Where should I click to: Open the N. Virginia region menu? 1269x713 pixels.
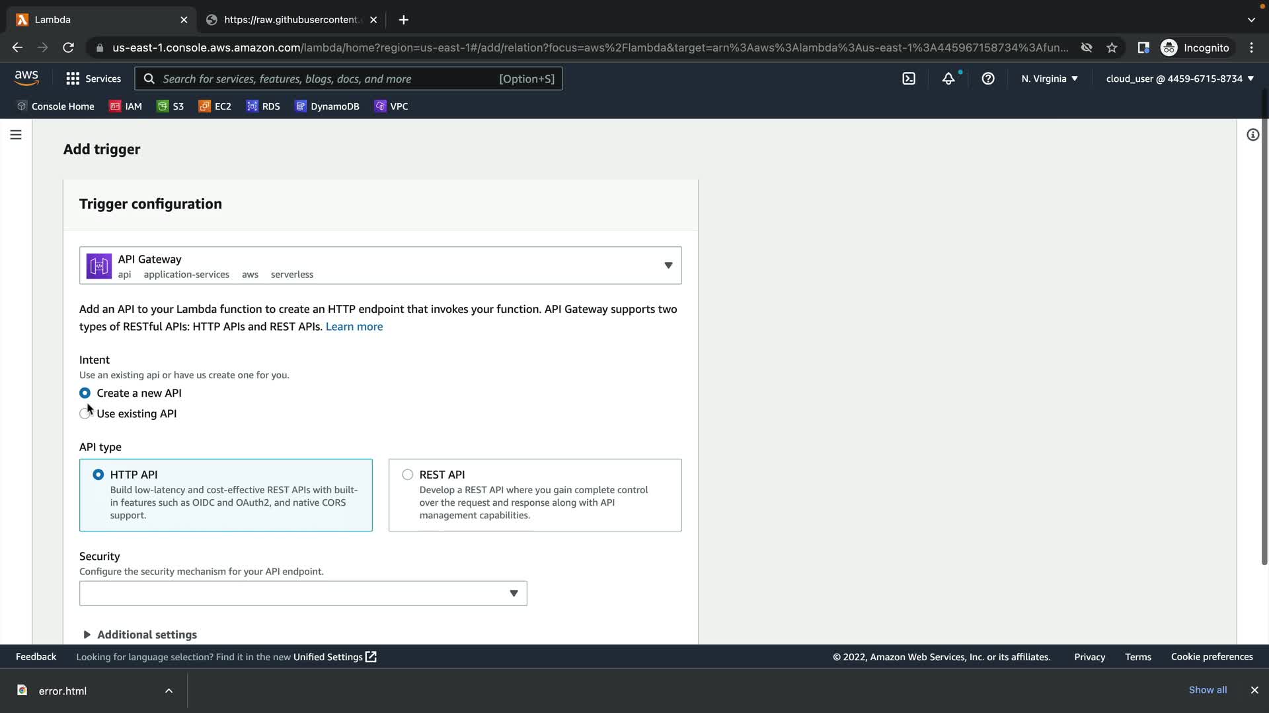1049,79
